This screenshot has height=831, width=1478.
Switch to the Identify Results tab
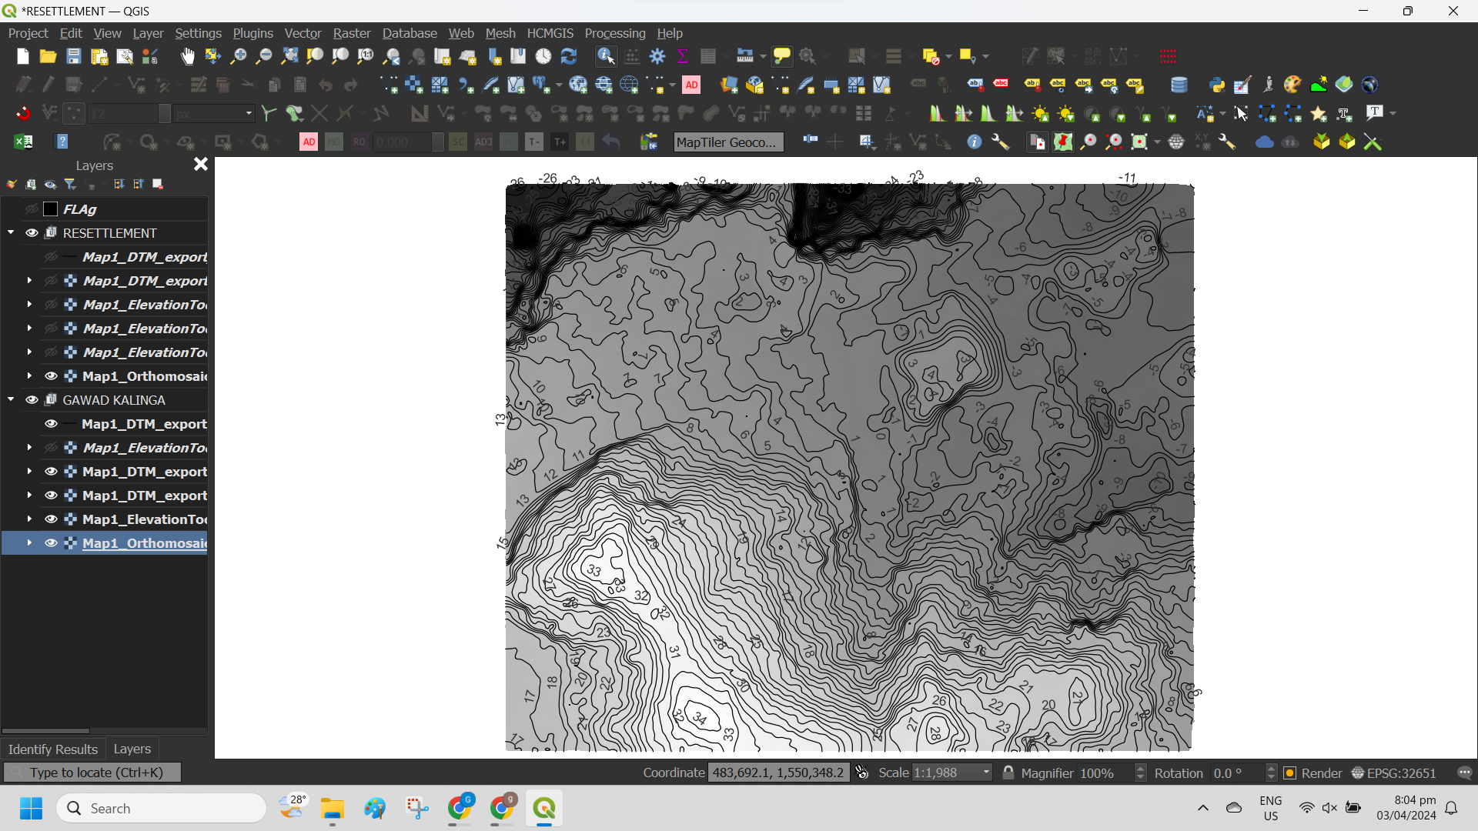(52, 749)
